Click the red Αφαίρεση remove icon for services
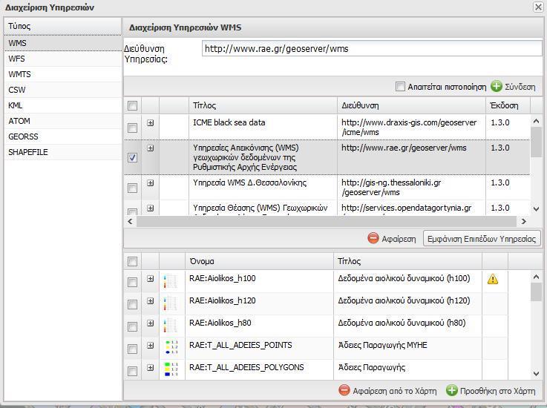Viewport: 547px width, 408px height. pyautogui.click(x=373, y=238)
